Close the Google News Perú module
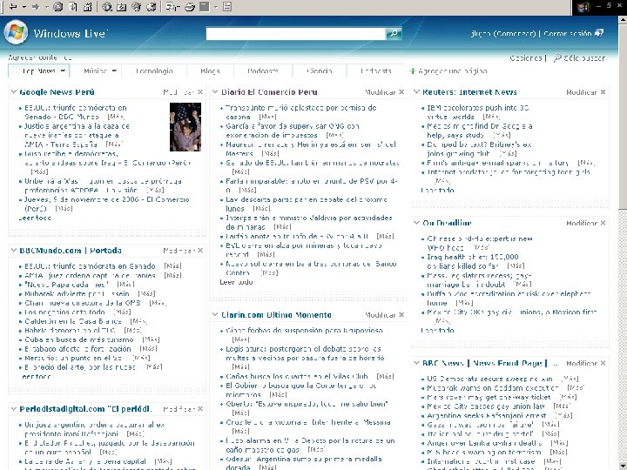The width and height of the screenshot is (627, 470). pos(200,92)
